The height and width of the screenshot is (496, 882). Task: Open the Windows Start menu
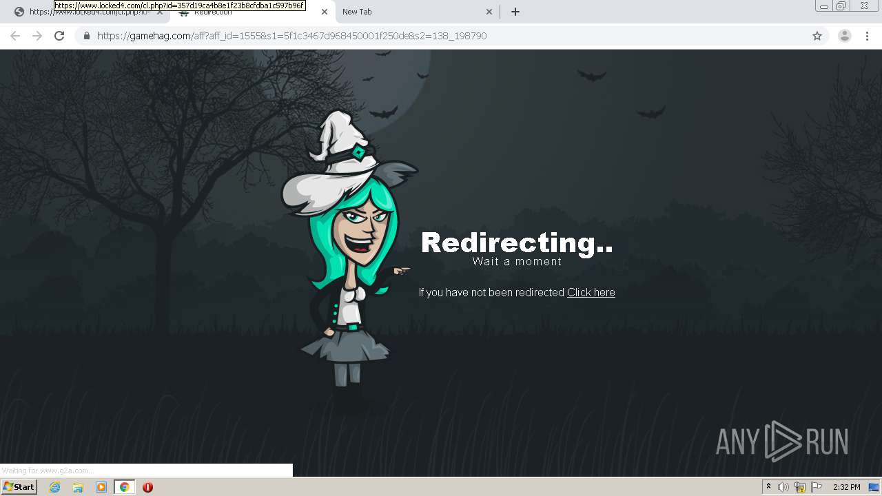(19, 487)
